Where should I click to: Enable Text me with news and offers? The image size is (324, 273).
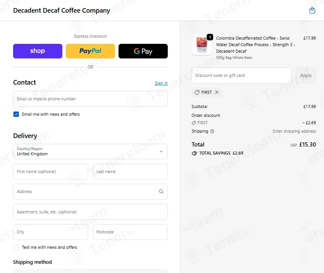[x=16, y=247]
